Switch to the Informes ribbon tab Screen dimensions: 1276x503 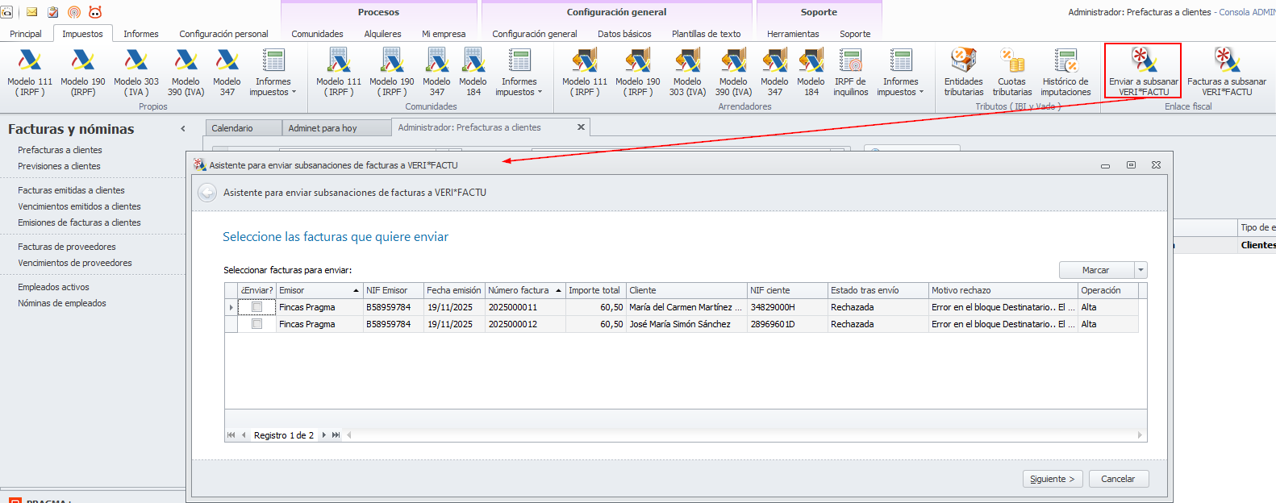(140, 34)
